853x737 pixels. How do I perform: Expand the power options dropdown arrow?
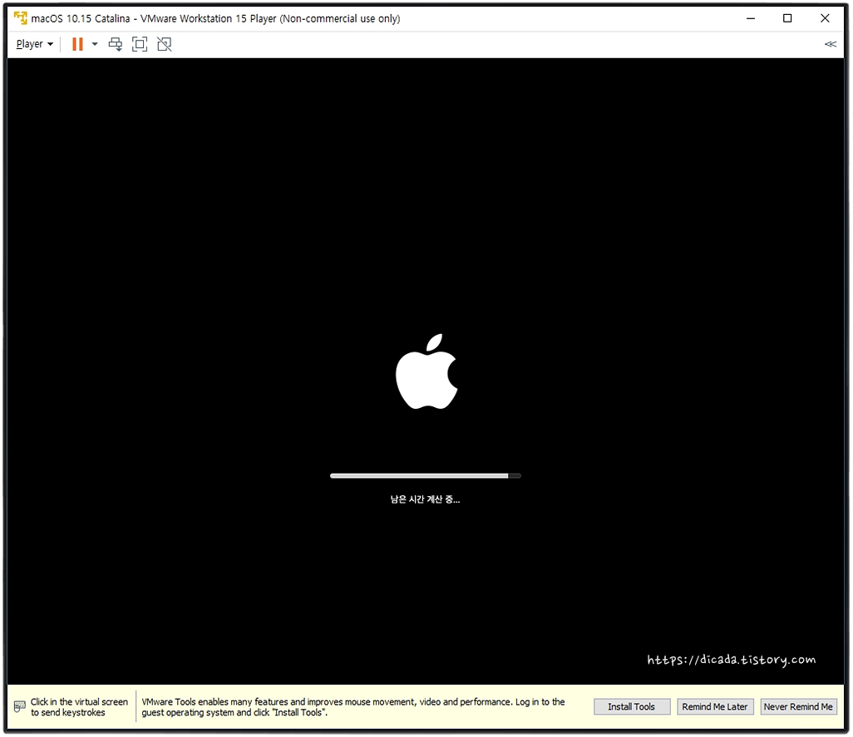click(95, 44)
